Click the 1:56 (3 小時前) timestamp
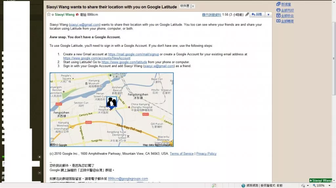The height and width of the screenshot is (188, 336). click(x=233, y=14)
